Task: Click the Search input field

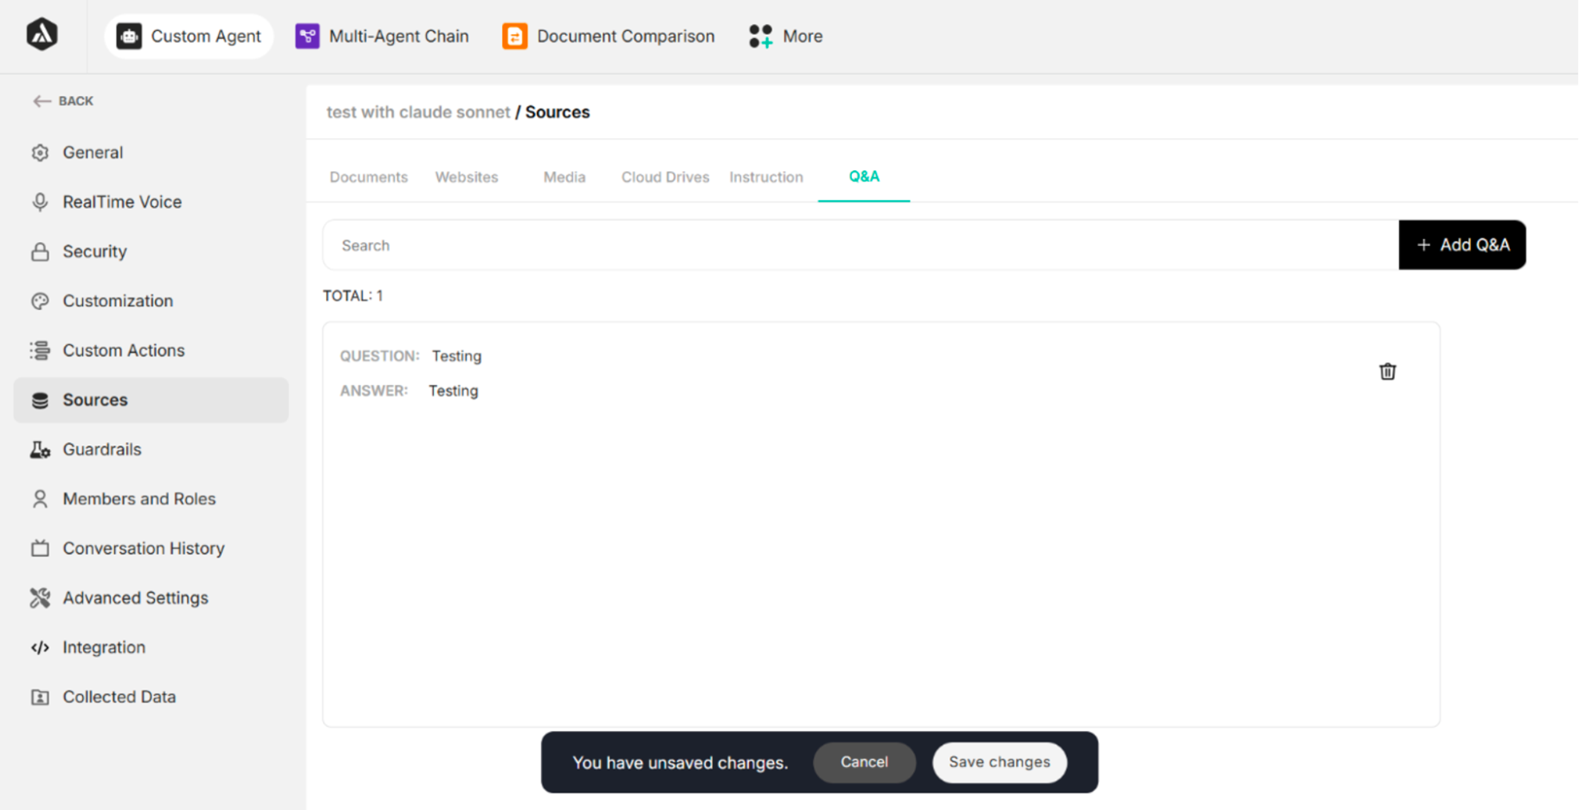Action: pyautogui.click(x=860, y=245)
